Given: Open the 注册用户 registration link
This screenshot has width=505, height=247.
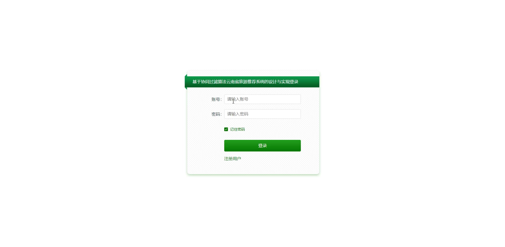Looking at the screenshot, I should click(232, 159).
